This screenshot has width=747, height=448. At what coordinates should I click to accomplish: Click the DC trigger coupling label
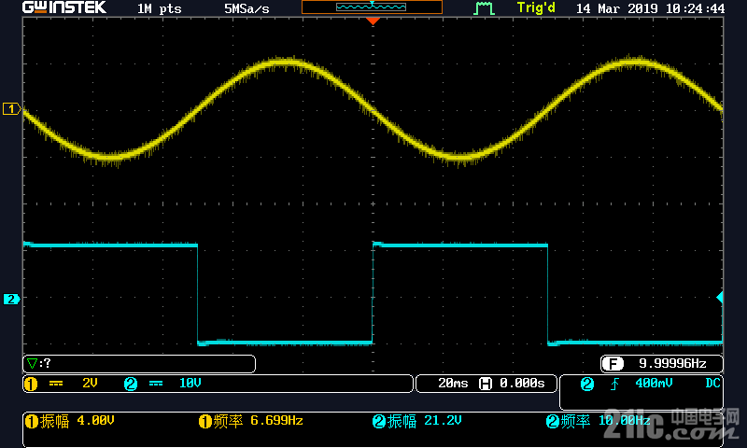(712, 384)
